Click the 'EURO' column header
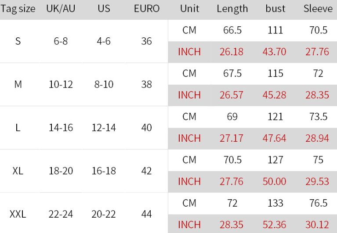Image resolution: width=337 pixels, height=233 pixels. tap(147, 9)
